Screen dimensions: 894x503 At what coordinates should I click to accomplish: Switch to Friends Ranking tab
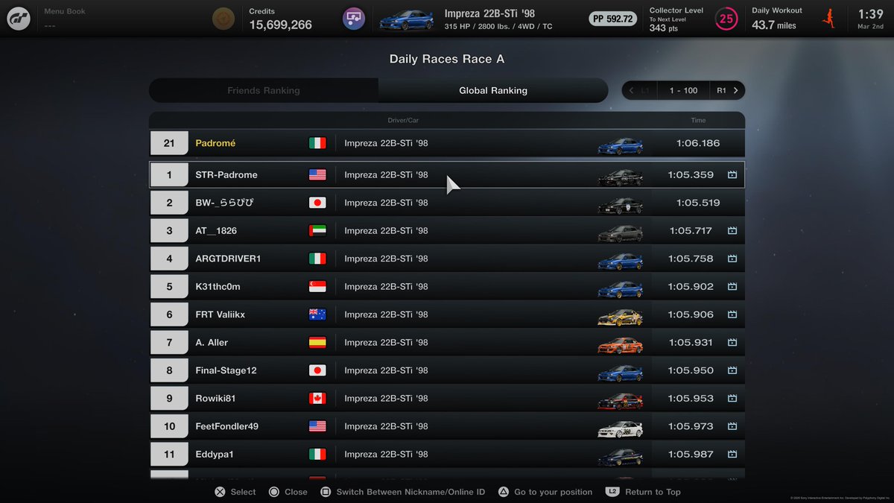click(x=264, y=90)
